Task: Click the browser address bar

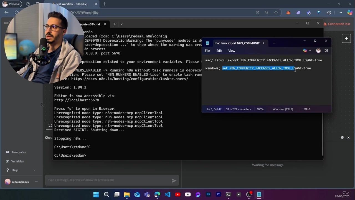Action: pos(161,12)
